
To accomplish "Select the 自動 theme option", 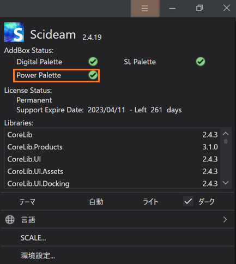I will point(96,202).
